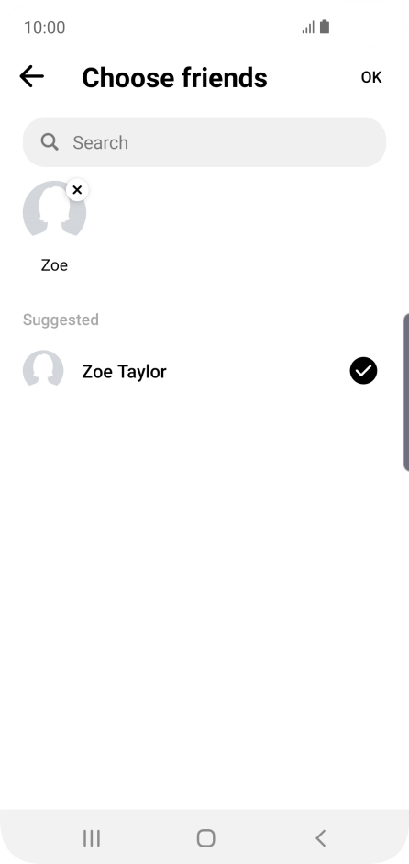Click the Suggested section header
Viewport: 409px width, 864px height.
pos(61,320)
